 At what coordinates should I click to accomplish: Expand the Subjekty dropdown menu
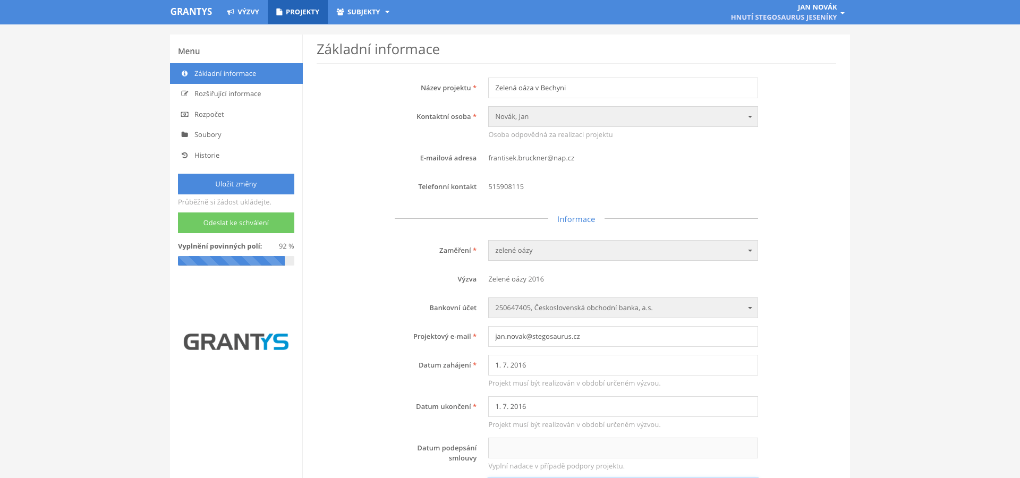coord(363,12)
